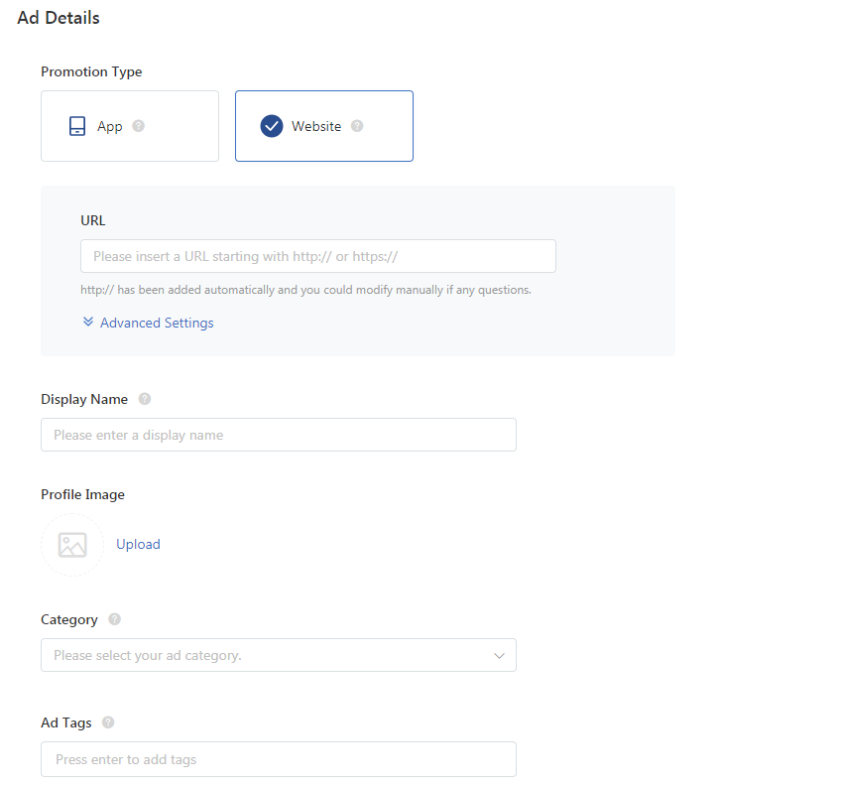Click the App label text
Viewport: 842px width, 788px height.
(109, 126)
